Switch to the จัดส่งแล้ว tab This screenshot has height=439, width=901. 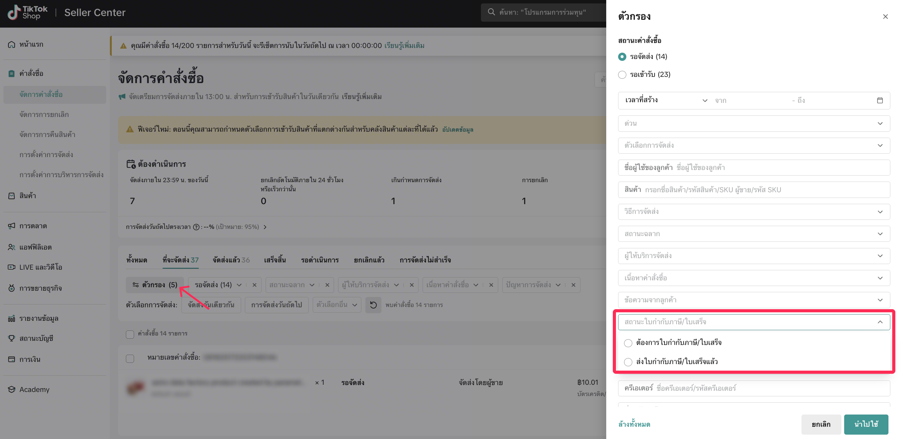[x=231, y=260]
